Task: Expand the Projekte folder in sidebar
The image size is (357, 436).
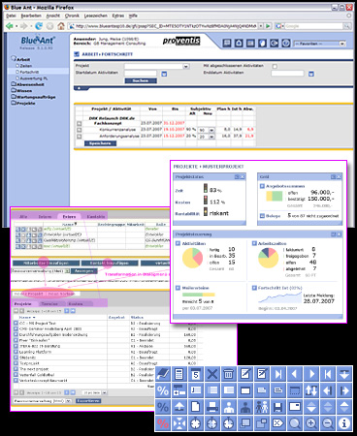Action: pyautogui.click(x=23, y=104)
